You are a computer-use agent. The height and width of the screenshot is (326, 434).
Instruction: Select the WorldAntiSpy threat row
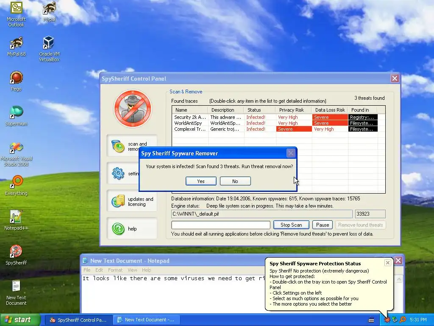[275, 123]
